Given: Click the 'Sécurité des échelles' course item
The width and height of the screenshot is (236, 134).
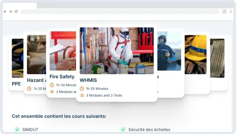Looking at the screenshot, I should pos(149,130).
